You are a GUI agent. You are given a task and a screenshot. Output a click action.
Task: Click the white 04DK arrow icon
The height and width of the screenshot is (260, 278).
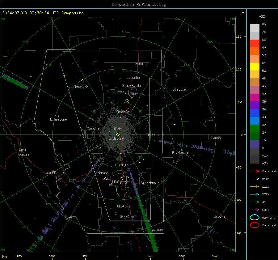[255, 179]
